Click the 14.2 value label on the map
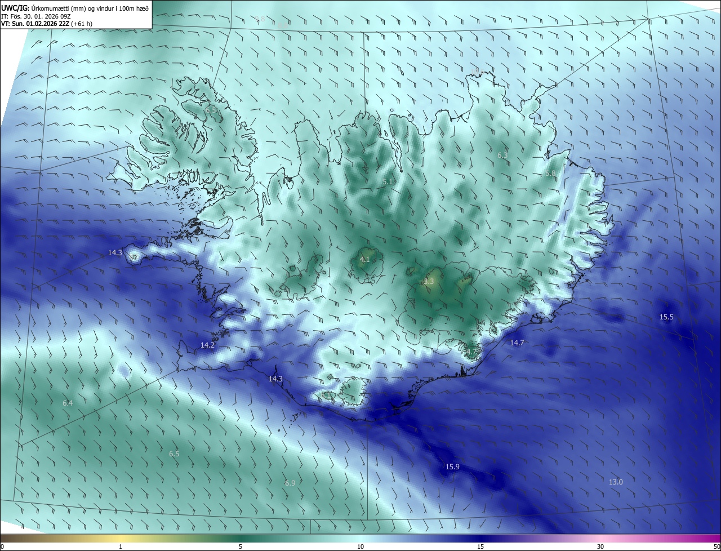The height and width of the screenshot is (551, 721). [207, 345]
